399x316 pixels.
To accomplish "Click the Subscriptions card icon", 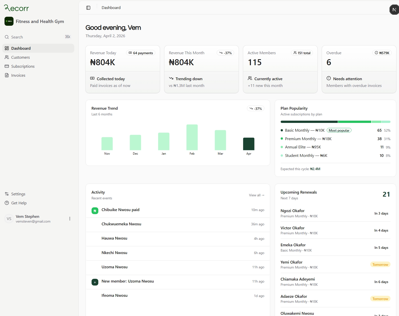I will [x=7, y=66].
